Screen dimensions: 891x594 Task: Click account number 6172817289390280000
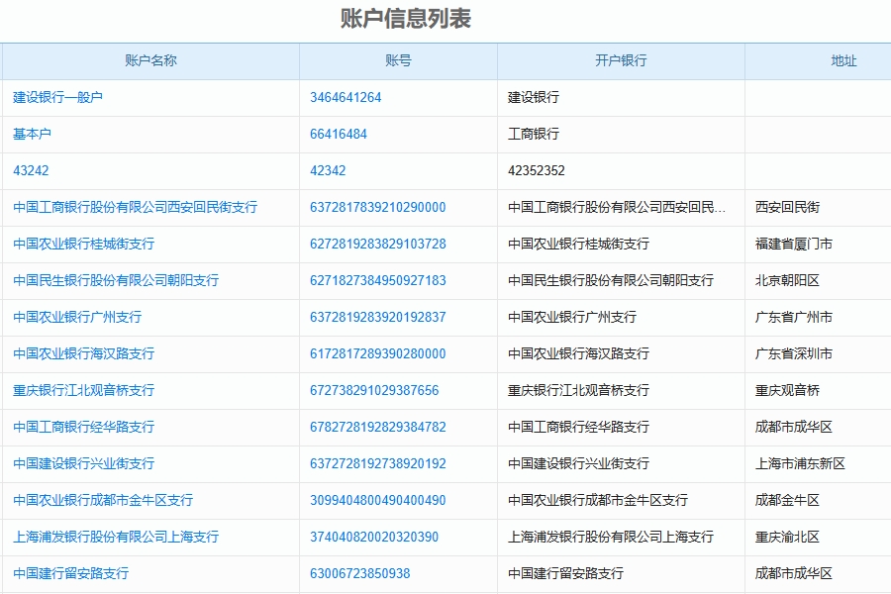point(378,353)
